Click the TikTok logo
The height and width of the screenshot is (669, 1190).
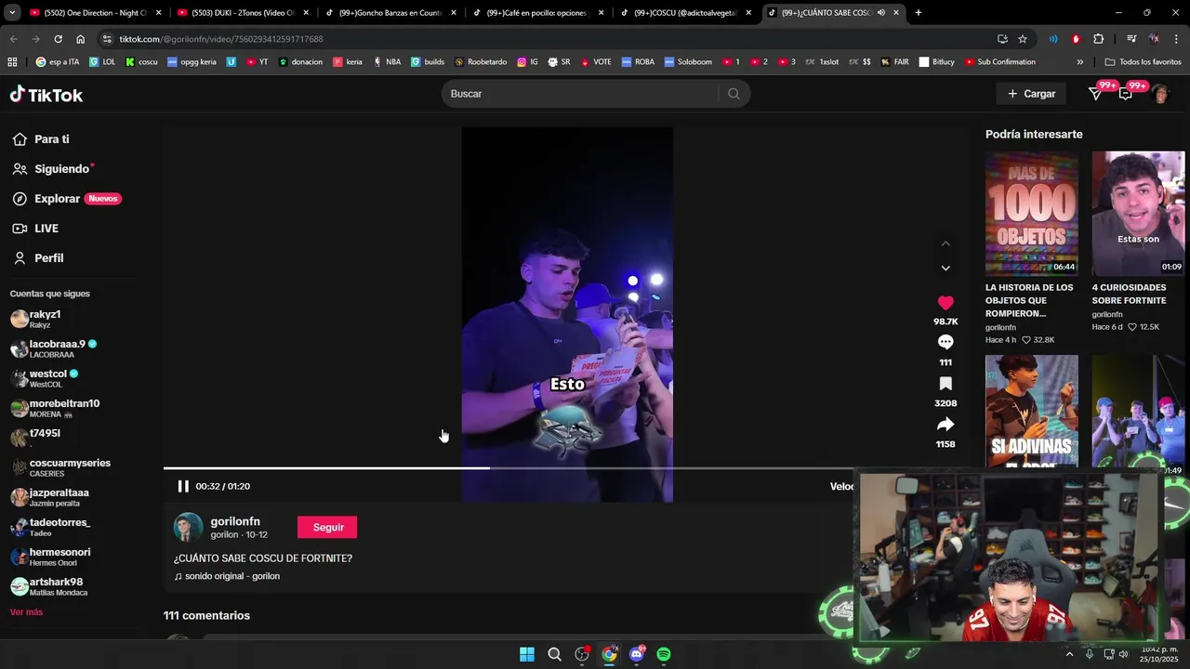(x=46, y=95)
